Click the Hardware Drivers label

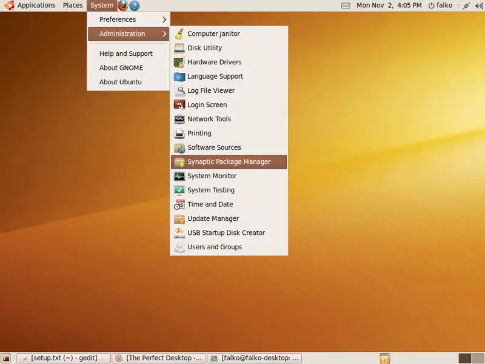coord(215,62)
